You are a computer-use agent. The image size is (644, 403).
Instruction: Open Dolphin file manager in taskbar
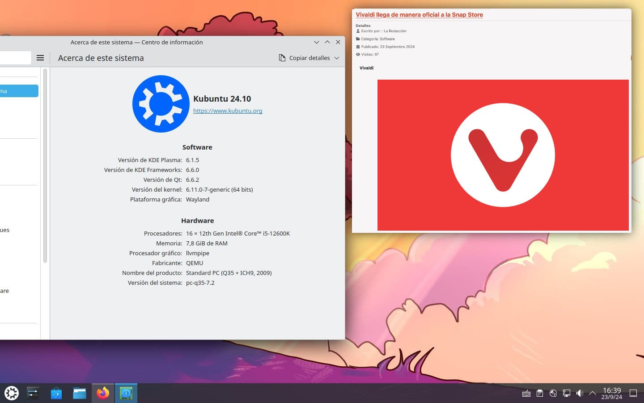click(x=80, y=393)
